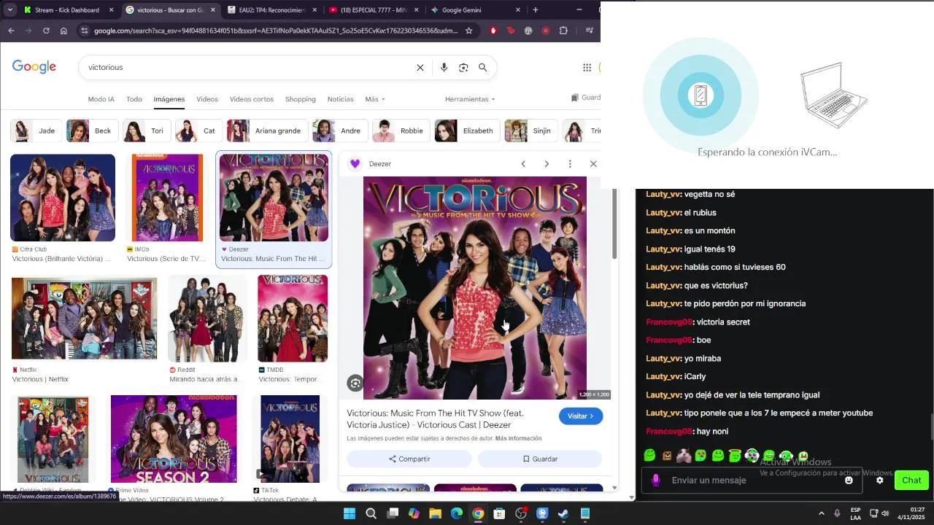Open the Google apps grid

pyautogui.click(x=587, y=67)
